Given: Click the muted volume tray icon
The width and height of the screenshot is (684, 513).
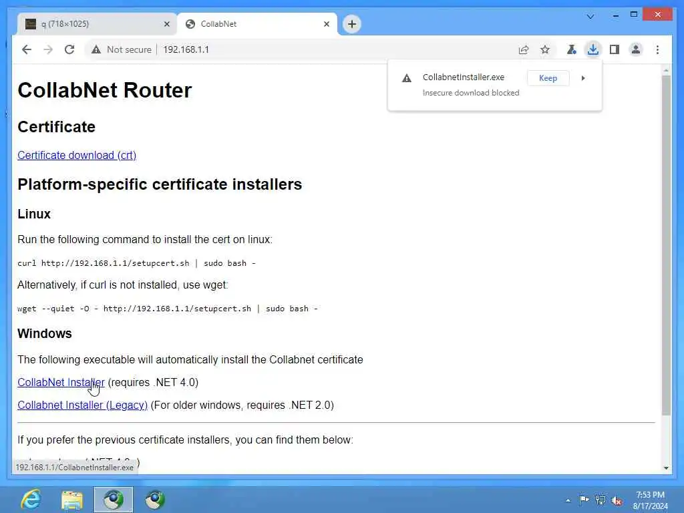Looking at the screenshot, I should 617,500.
